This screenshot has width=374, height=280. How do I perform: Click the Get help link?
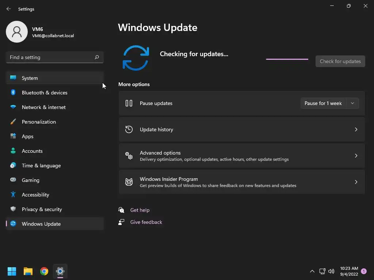pos(140,210)
